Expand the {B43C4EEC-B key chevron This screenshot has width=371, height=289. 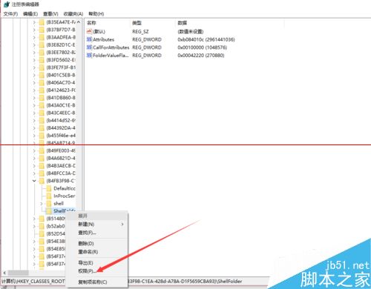(34, 113)
